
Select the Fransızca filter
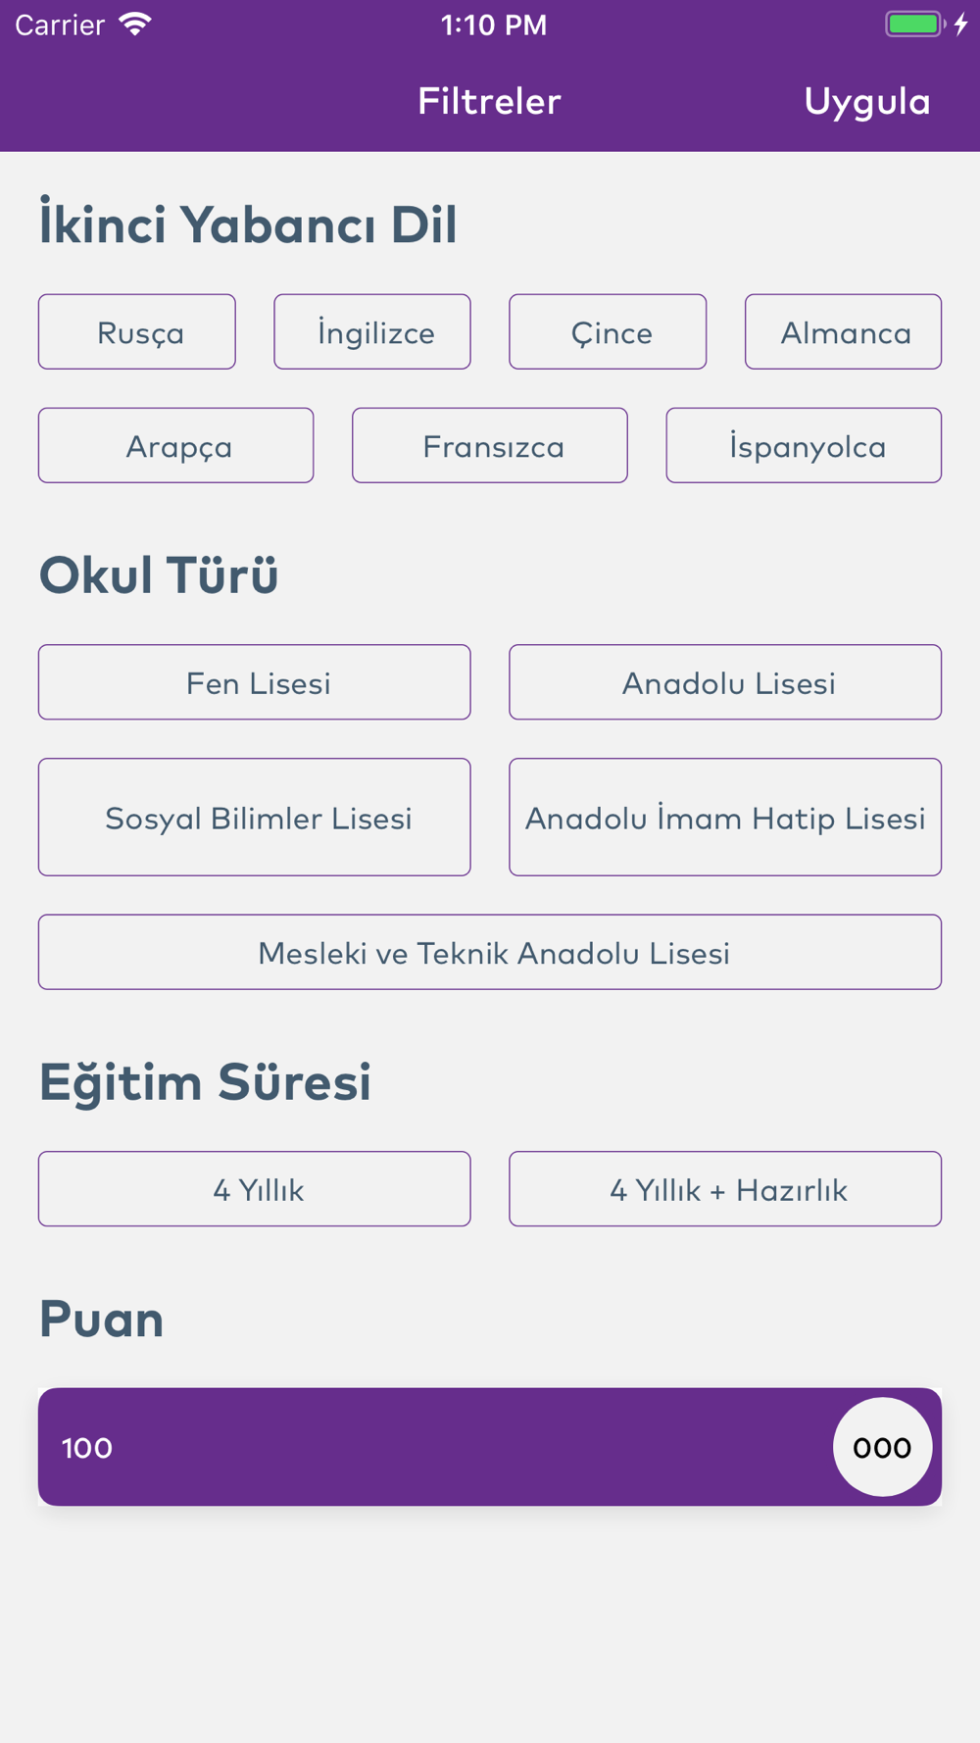click(x=490, y=446)
